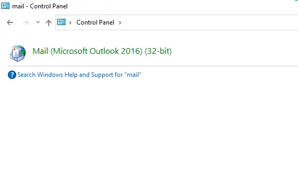Viewport: 298px width, 195px height.
Task: Expand the chevron before Control Panel breadcrumb
Action: [70, 22]
